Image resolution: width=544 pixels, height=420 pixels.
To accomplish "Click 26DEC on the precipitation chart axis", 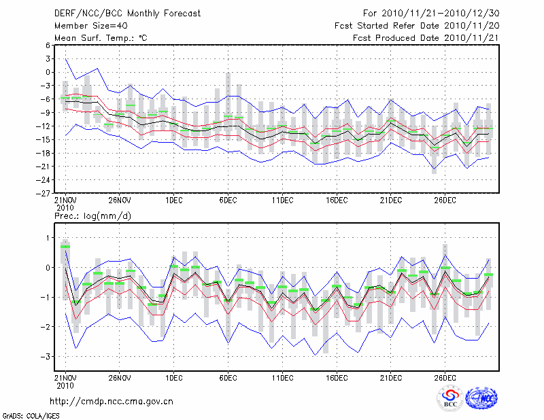I will click(445, 377).
